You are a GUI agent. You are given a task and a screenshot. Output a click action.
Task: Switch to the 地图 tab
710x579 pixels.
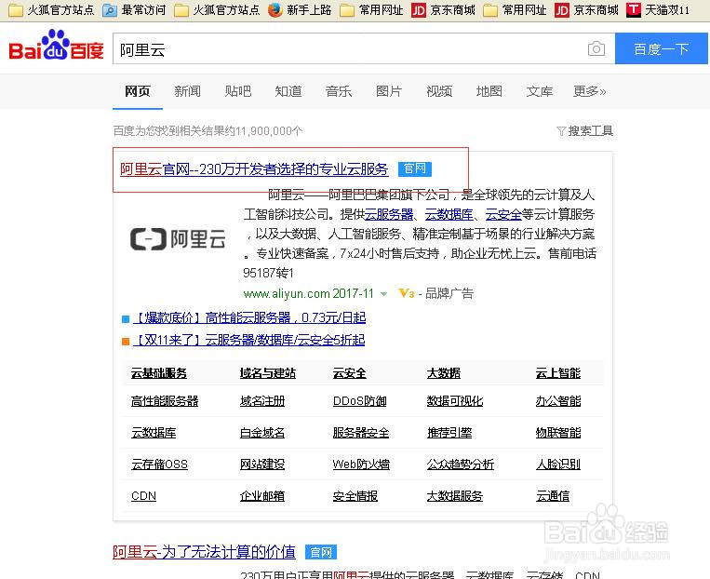[489, 91]
